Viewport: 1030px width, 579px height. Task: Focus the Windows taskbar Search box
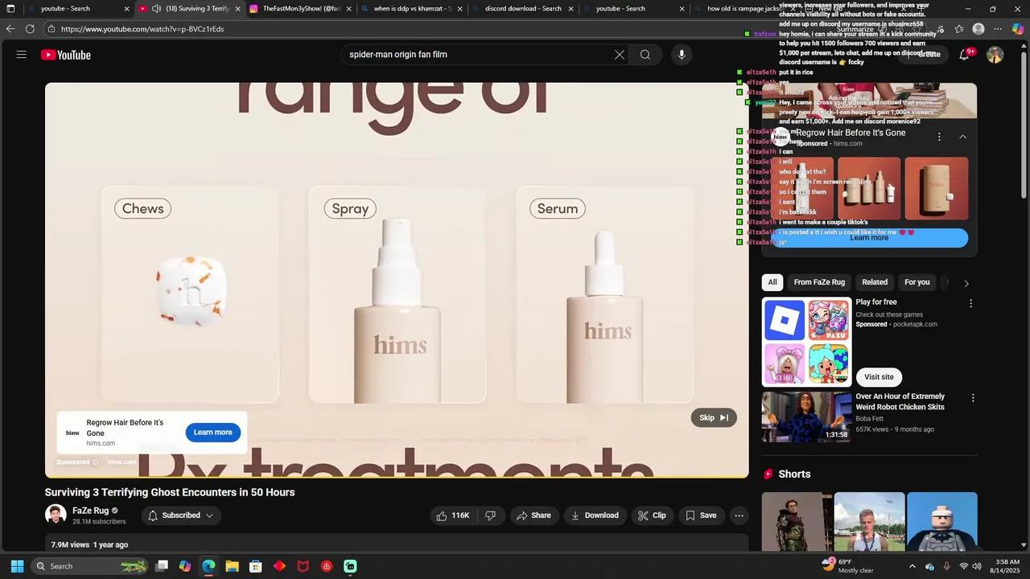(x=90, y=566)
